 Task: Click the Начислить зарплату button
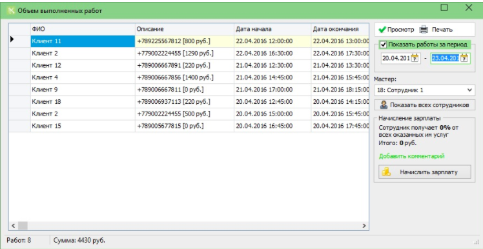[424, 172]
